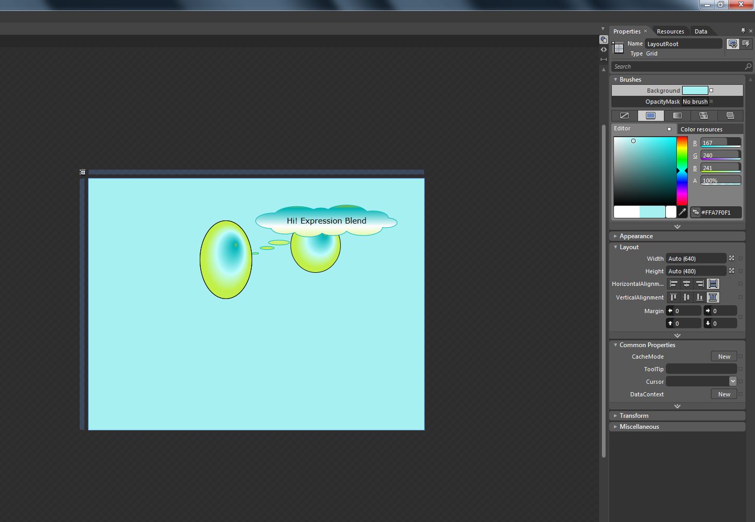Expand the Appearance section

coord(616,236)
